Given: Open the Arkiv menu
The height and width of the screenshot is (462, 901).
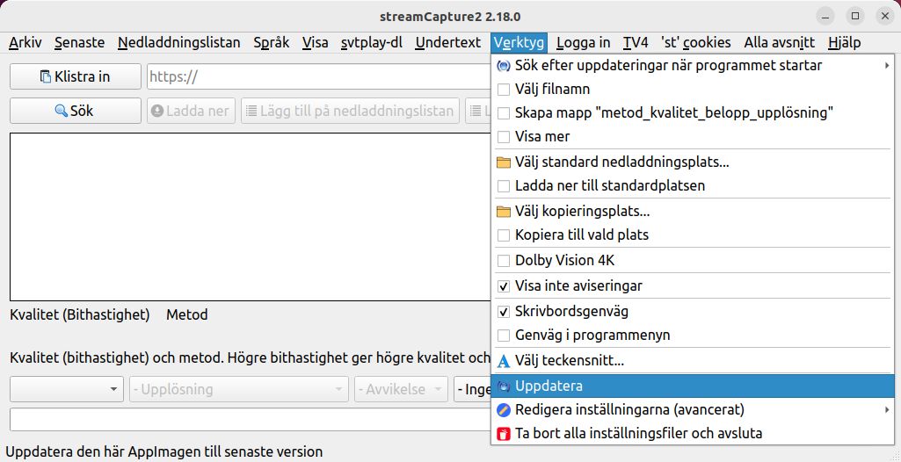Looking at the screenshot, I should pos(25,42).
